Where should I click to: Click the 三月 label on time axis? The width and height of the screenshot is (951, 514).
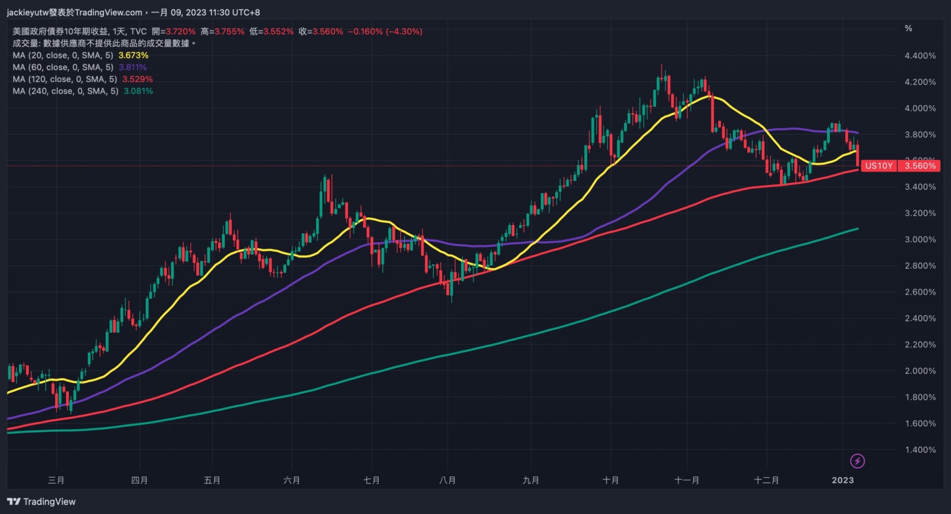(x=56, y=480)
